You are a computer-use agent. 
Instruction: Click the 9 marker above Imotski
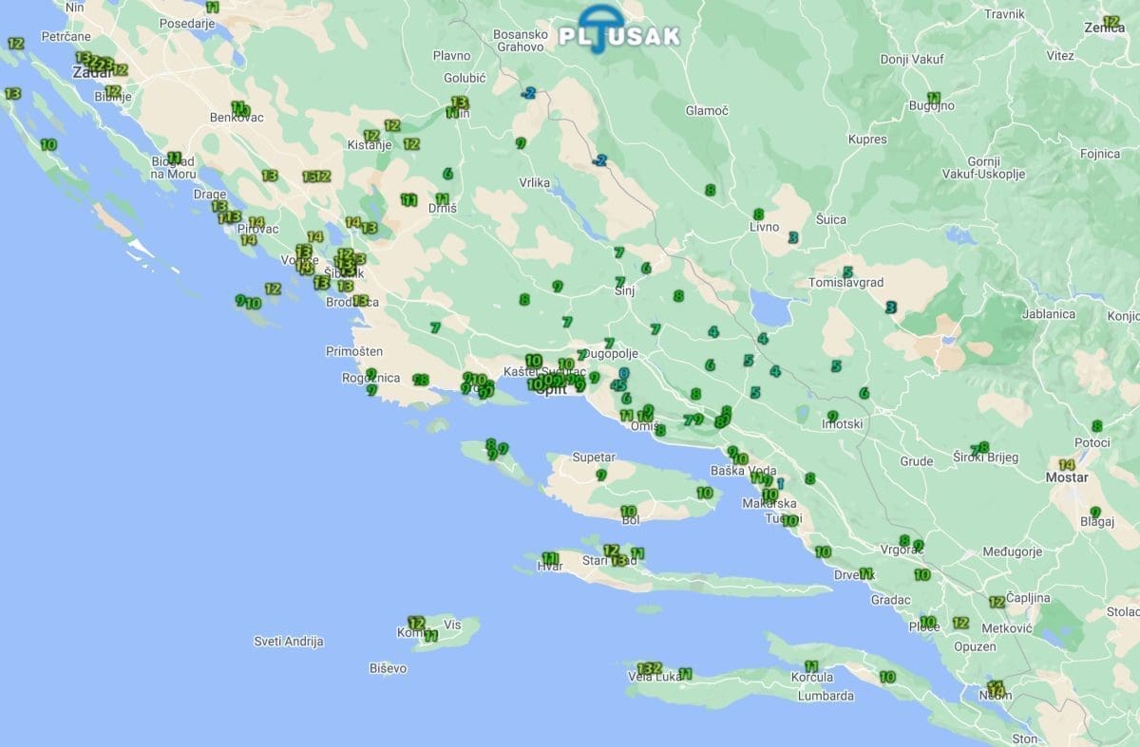coord(832,416)
